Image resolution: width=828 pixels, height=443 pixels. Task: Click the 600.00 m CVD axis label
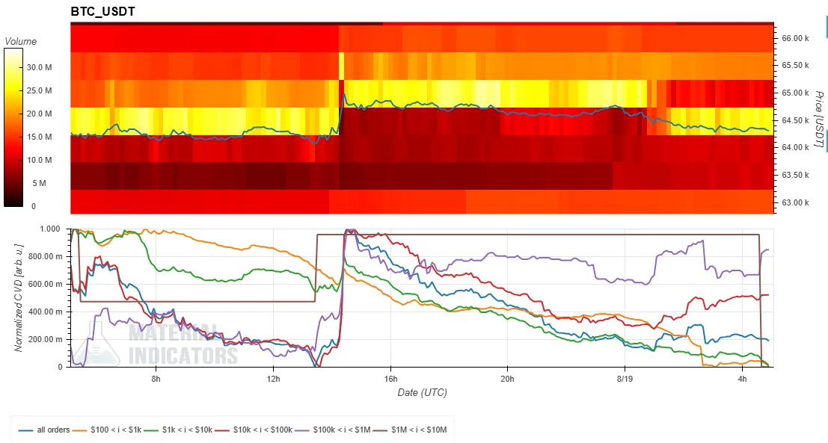coord(48,285)
